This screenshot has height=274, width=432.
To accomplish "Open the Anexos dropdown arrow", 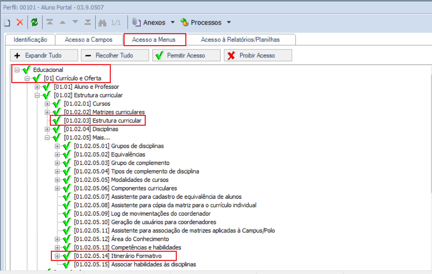I will click(x=173, y=23).
